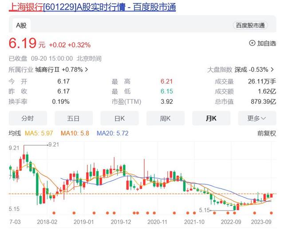
Task: Click the 9.21 high-point annotation on chart
Action: coord(54,144)
